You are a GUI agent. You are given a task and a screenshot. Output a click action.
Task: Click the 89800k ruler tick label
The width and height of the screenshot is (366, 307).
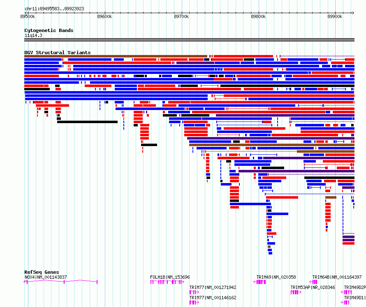258,16
